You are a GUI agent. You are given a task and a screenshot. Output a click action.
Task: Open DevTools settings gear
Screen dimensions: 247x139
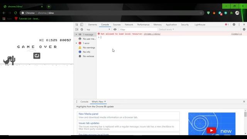tap(234, 25)
